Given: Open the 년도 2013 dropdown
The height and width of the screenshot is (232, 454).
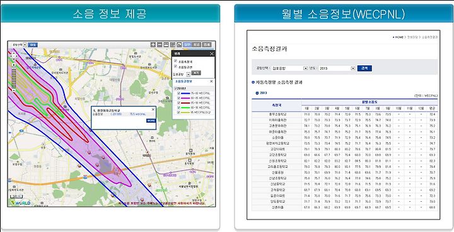Looking at the screenshot, I should coord(337,69).
